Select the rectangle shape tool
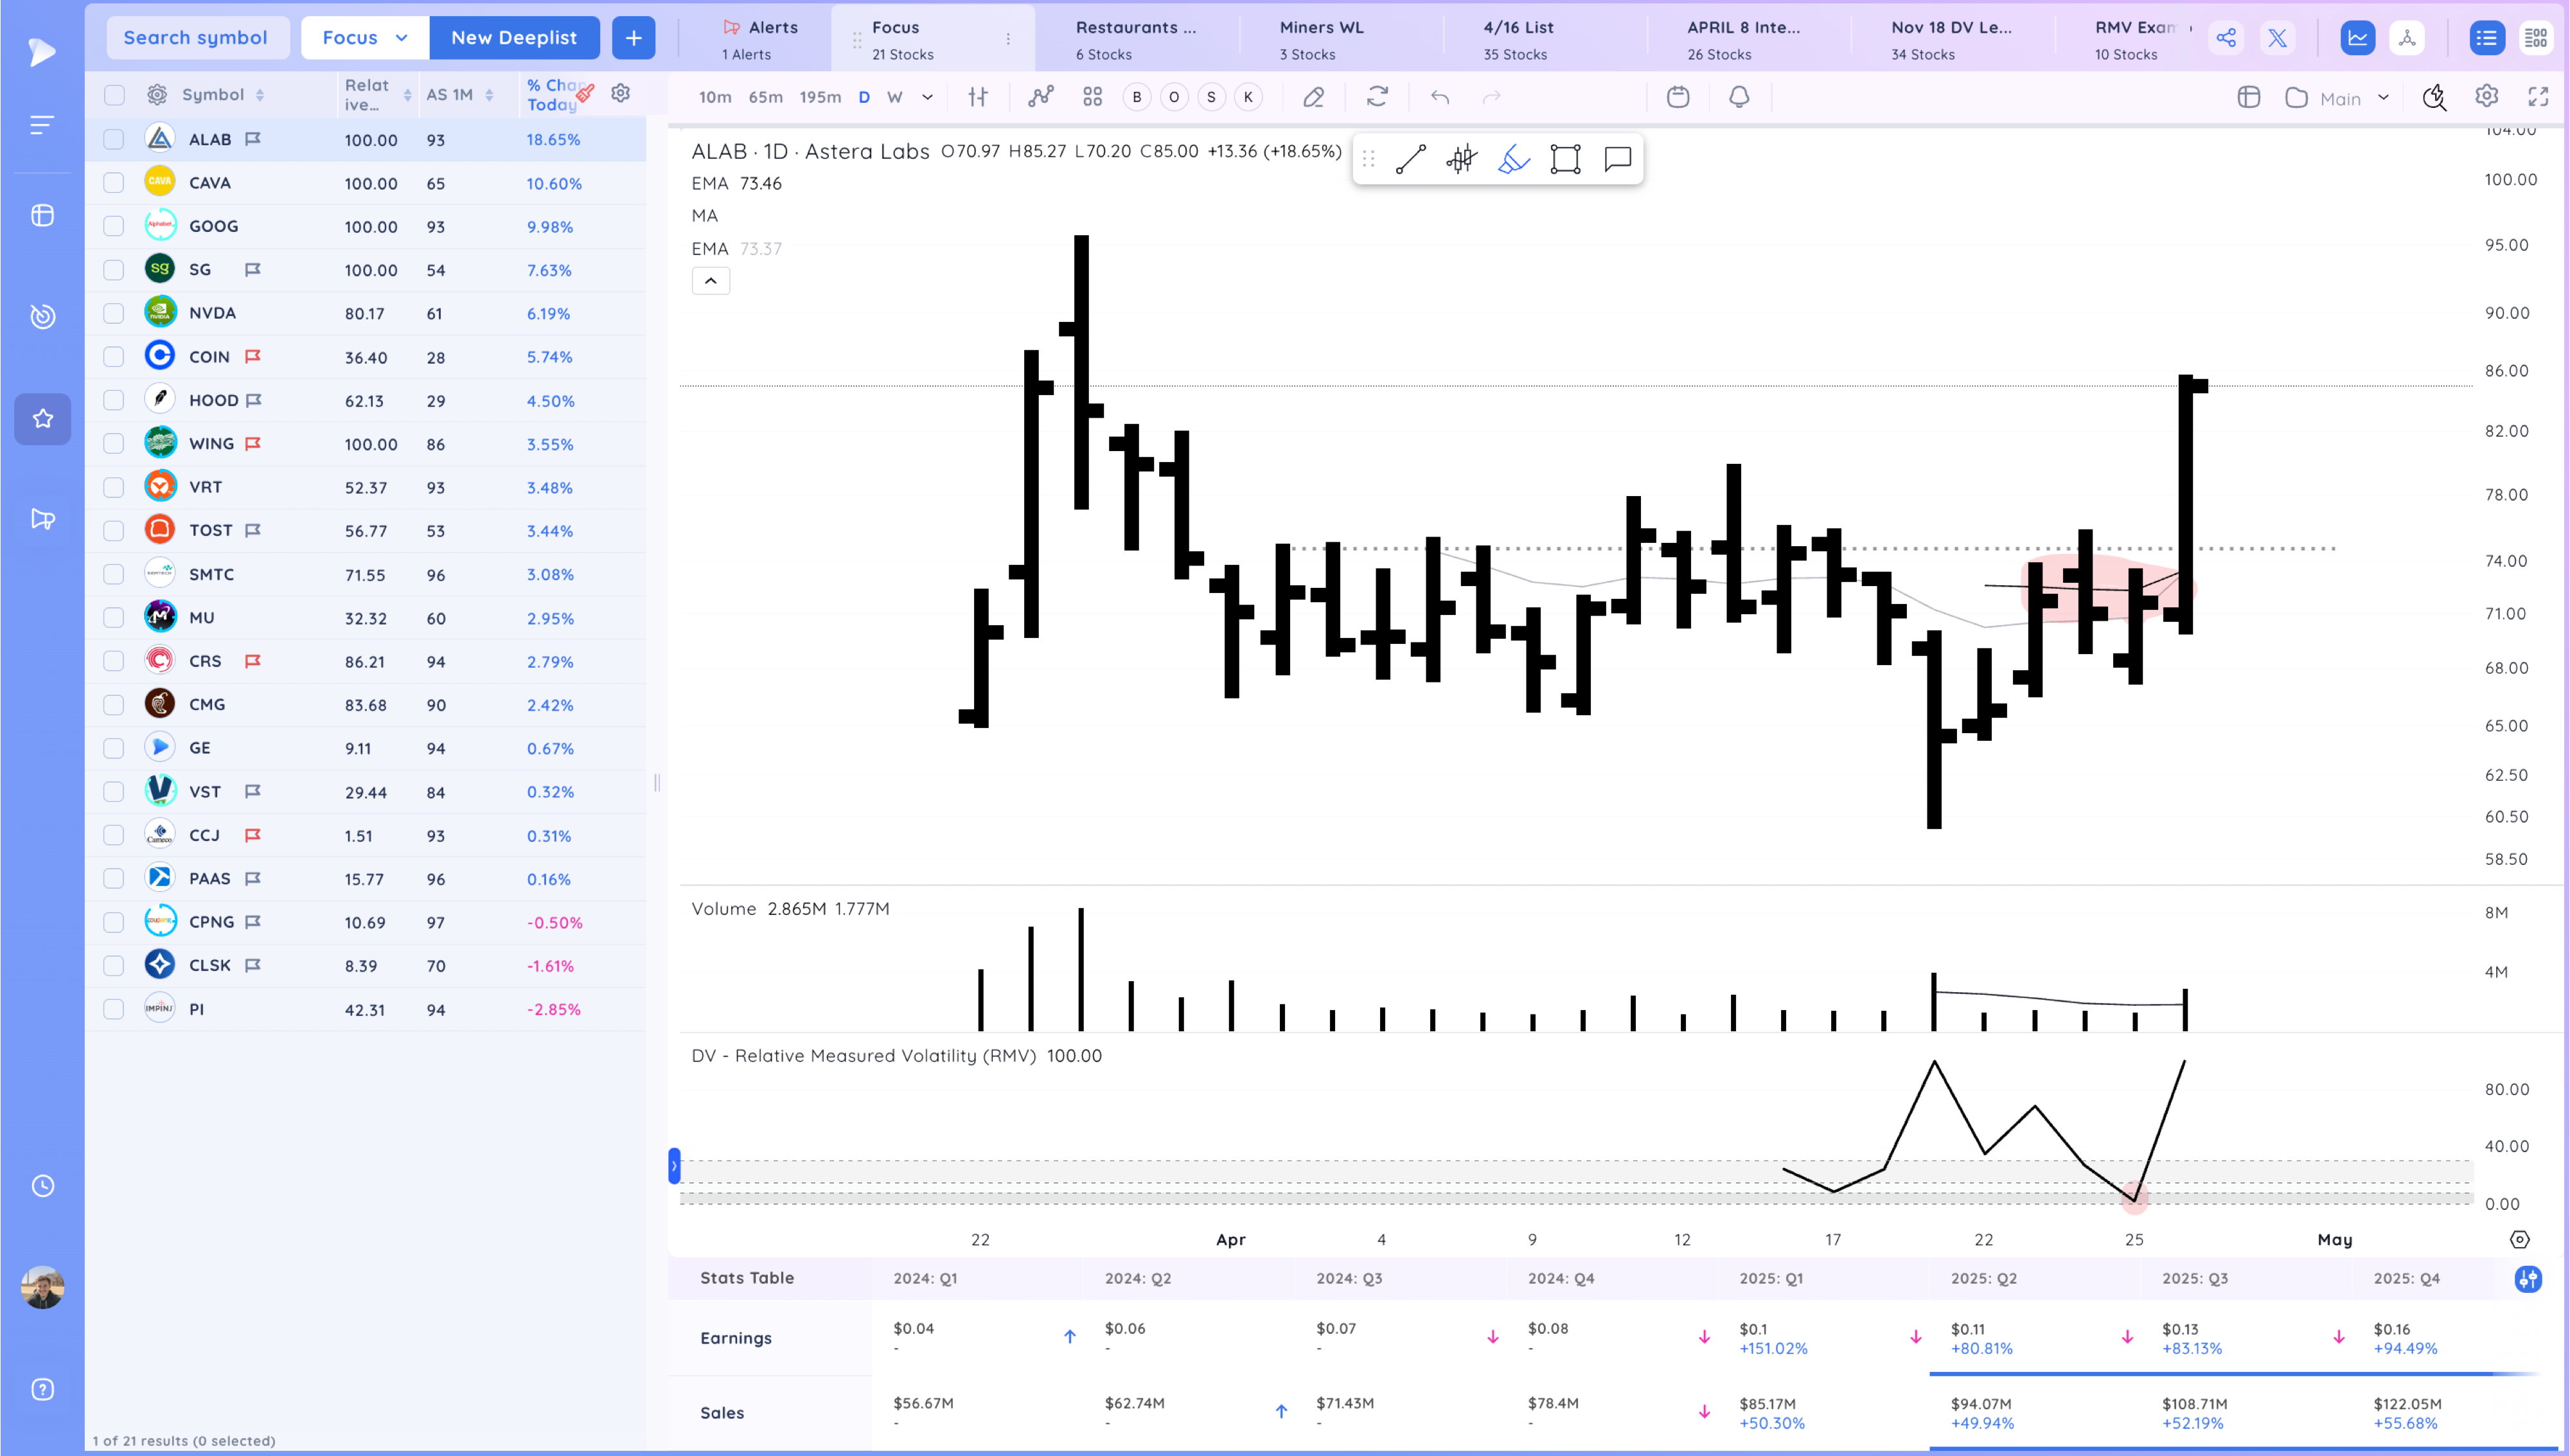2570x1456 pixels. (1565, 159)
